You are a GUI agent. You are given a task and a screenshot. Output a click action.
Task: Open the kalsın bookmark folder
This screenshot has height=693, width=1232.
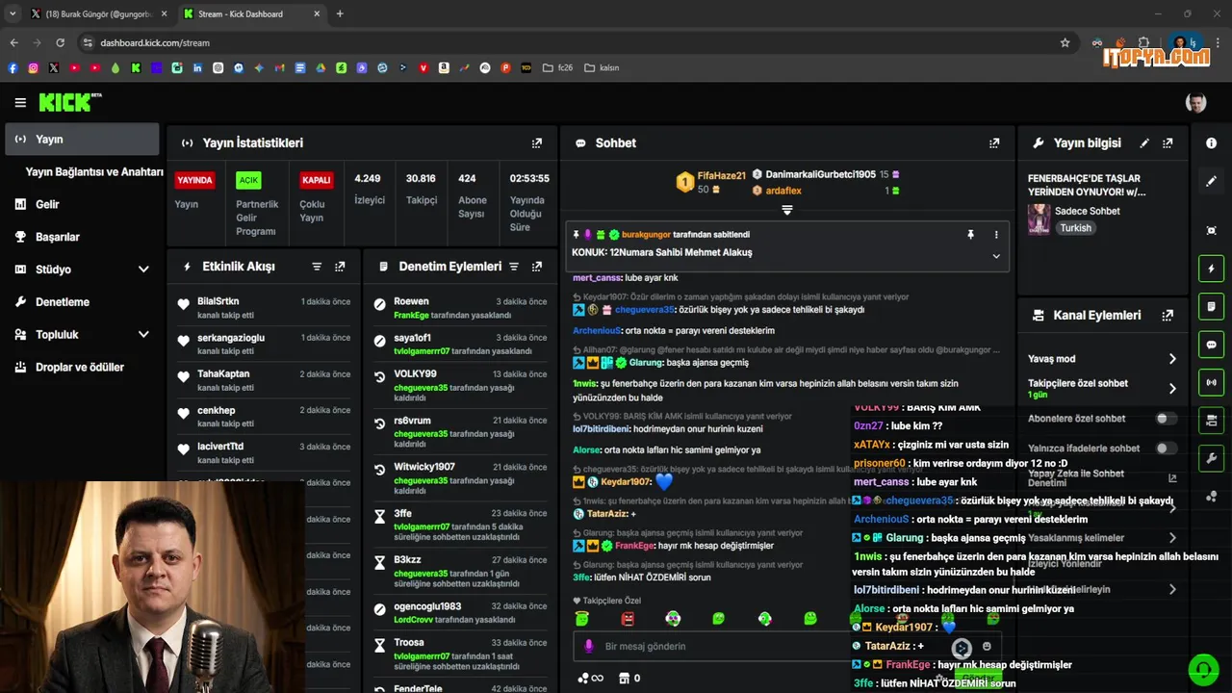601,68
